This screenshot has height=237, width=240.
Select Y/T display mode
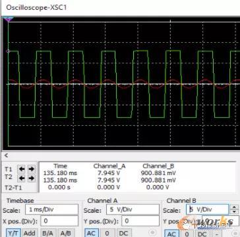coord(13,233)
